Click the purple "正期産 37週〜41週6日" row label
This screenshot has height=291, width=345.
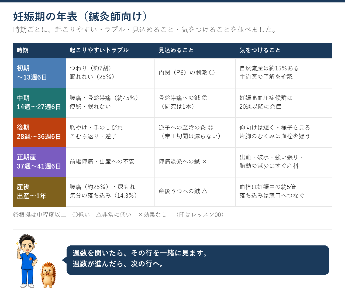(x=39, y=162)
